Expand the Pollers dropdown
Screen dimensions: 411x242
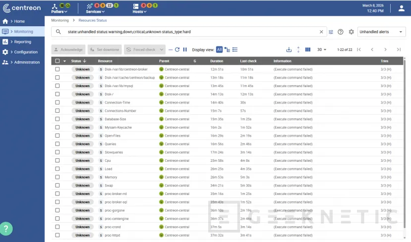tap(59, 12)
